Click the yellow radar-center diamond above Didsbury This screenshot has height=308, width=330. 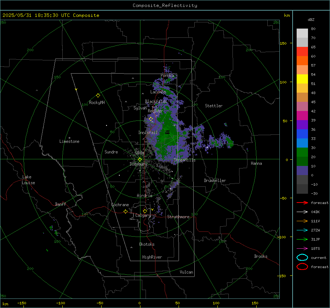coord(140,160)
